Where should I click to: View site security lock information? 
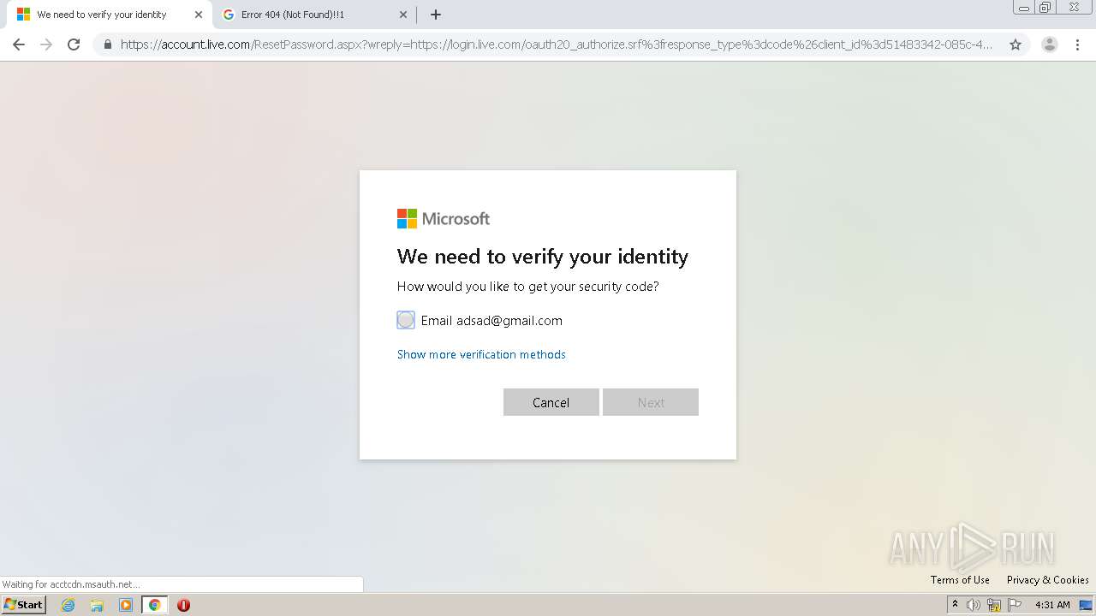point(108,44)
